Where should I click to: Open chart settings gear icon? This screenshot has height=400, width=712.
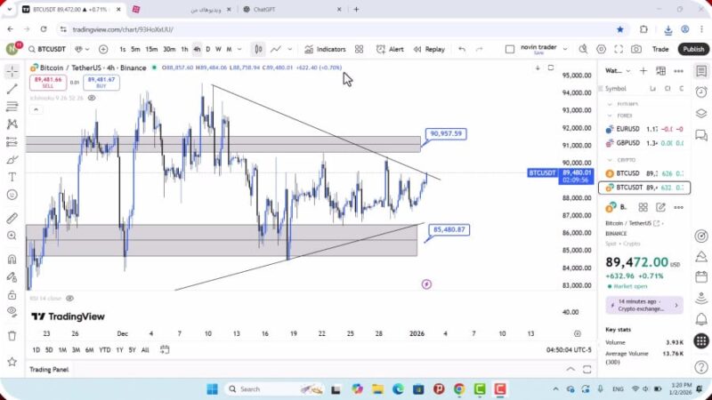click(602, 50)
